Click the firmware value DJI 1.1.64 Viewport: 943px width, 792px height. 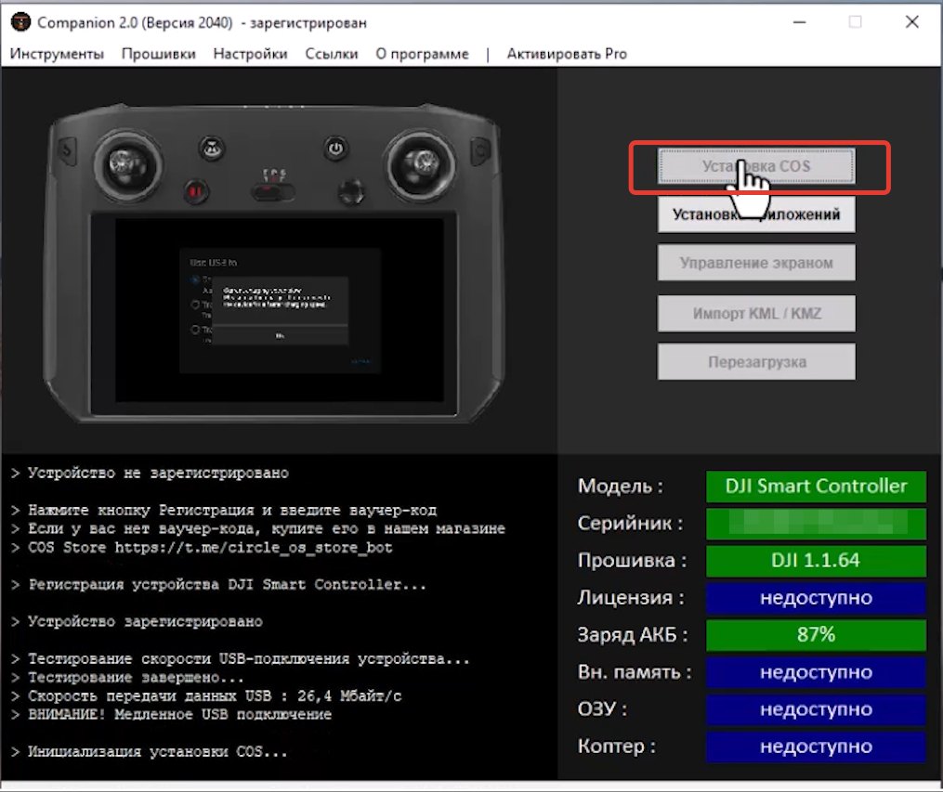point(816,560)
